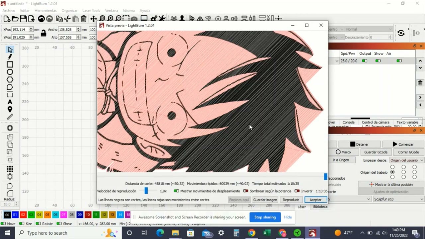Image resolution: width=425 pixels, height=239 pixels.
Task: Open the Grid Array tool
Action: (x=10, y=169)
